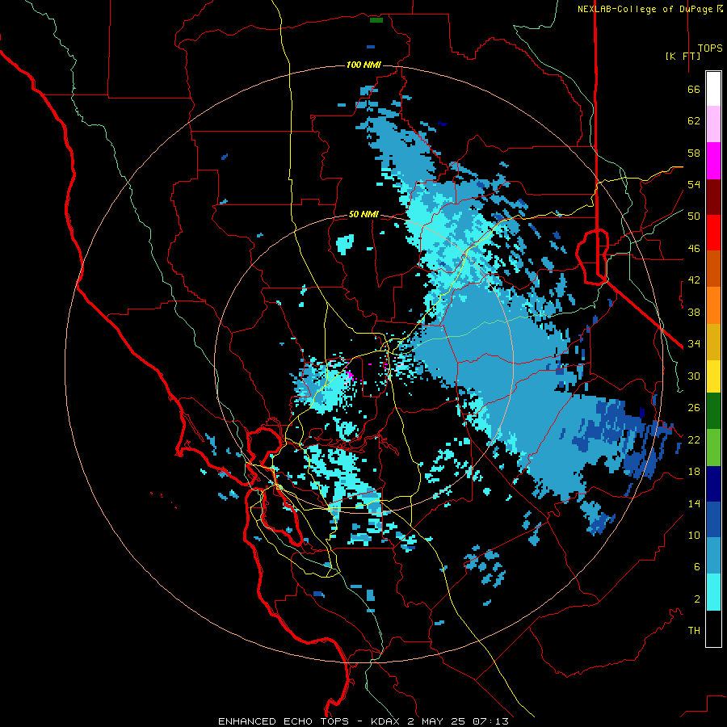Screen dimensions: 727x727
Task: Click the yellow 34 K FT legend swatch
Action: [x=713, y=376]
